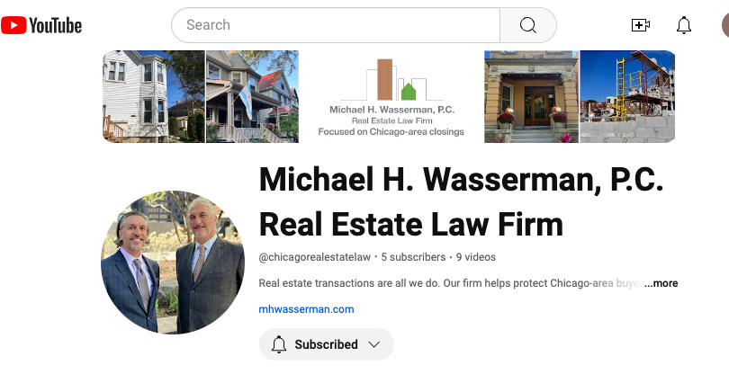The height and width of the screenshot is (374, 729).
Task: Click the user account avatar at top right
Action: pyautogui.click(x=725, y=25)
